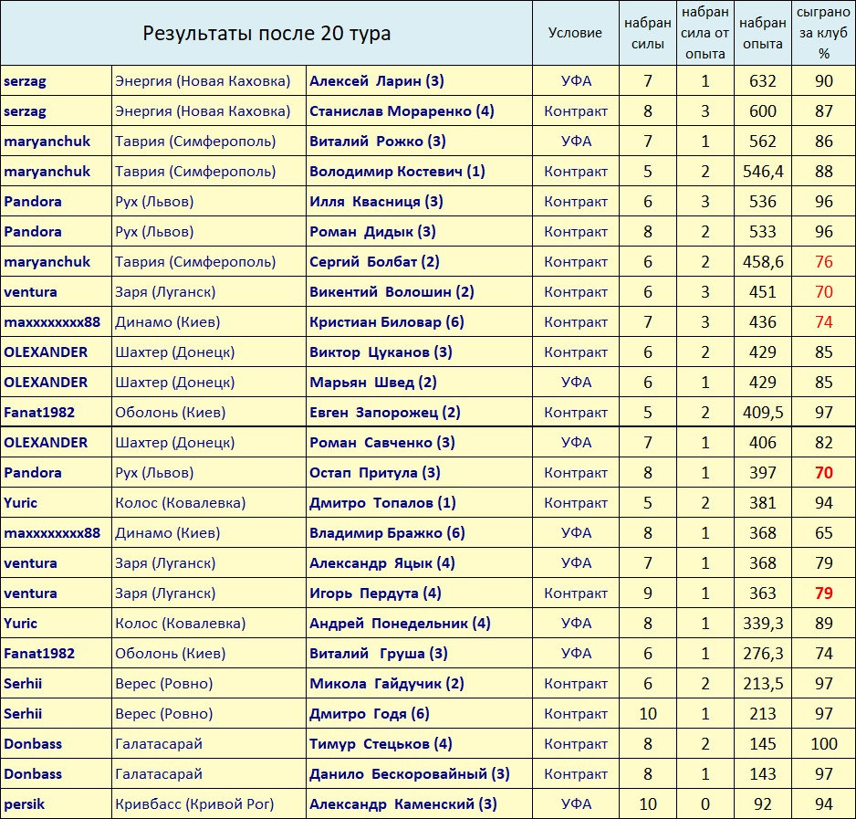The height and width of the screenshot is (819, 856).
Task: Click player name Сергий Болбат (2)
Action: pos(374,261)
